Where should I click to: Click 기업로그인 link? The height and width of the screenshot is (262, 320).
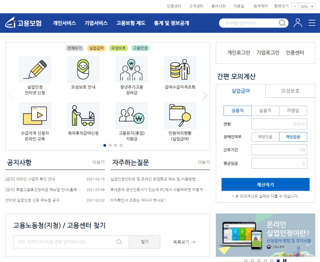tap(268, 53)
